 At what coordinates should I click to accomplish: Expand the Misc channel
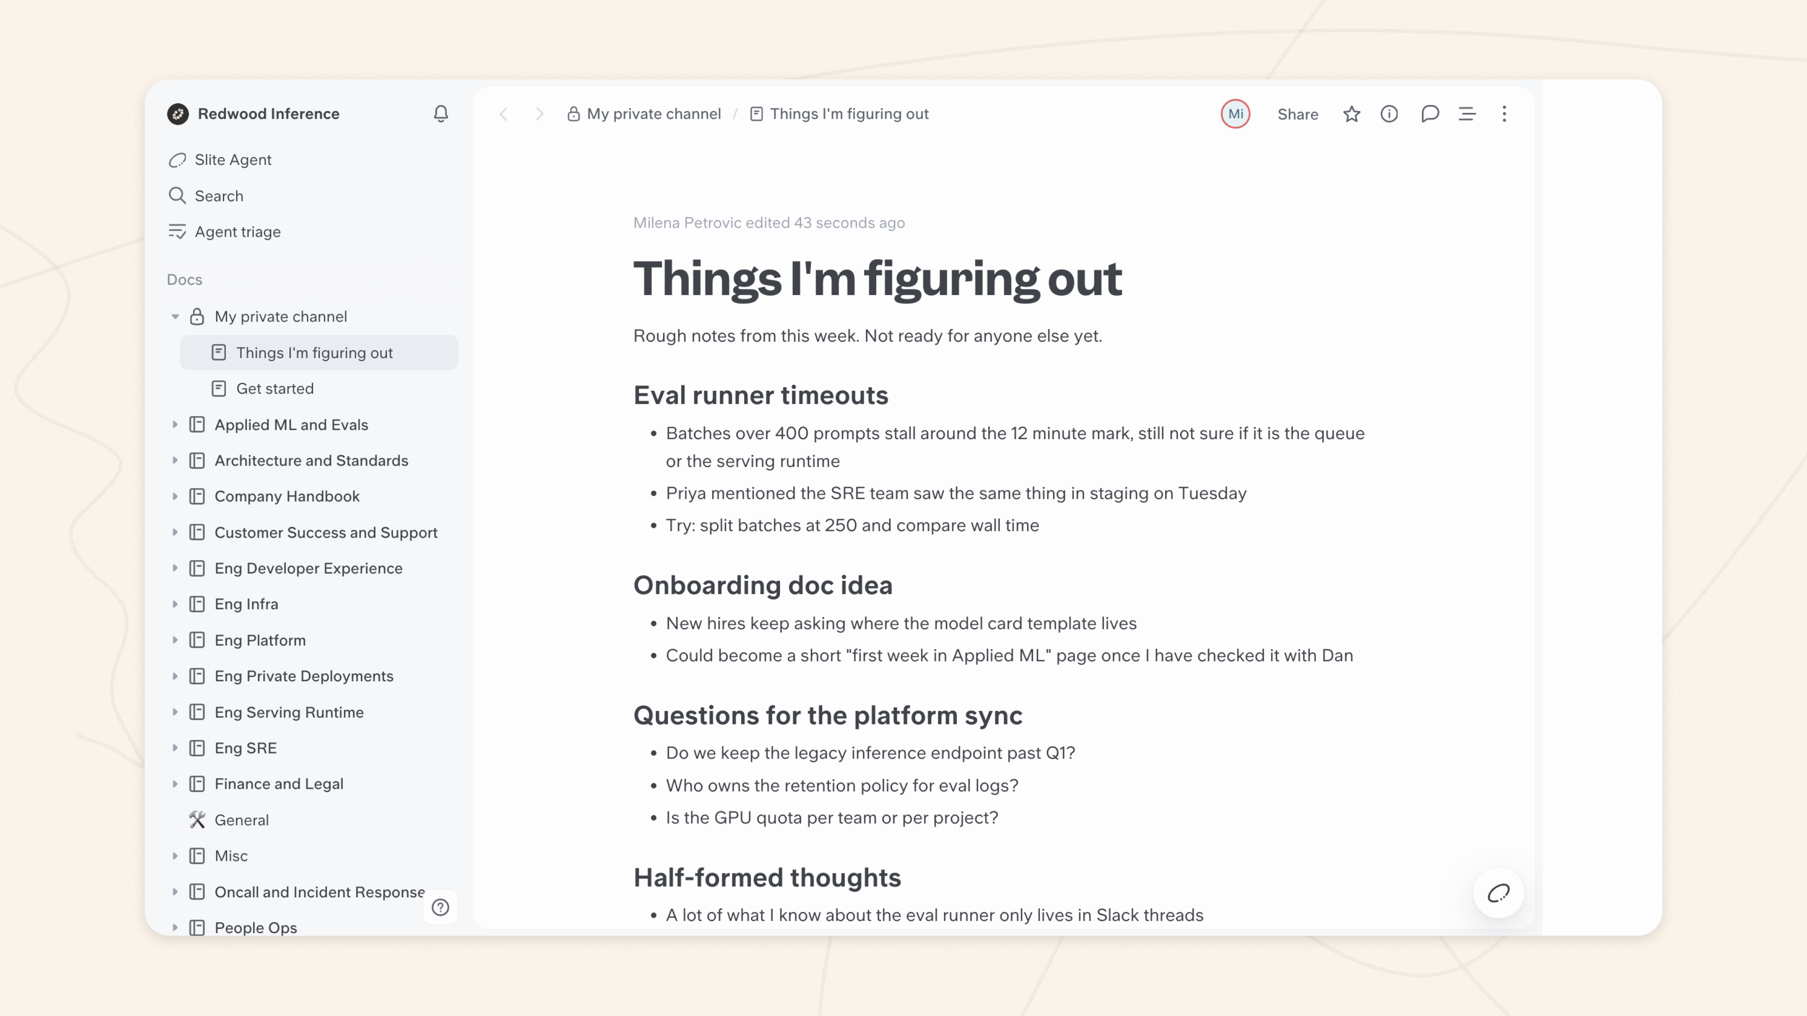coord(175,855)
